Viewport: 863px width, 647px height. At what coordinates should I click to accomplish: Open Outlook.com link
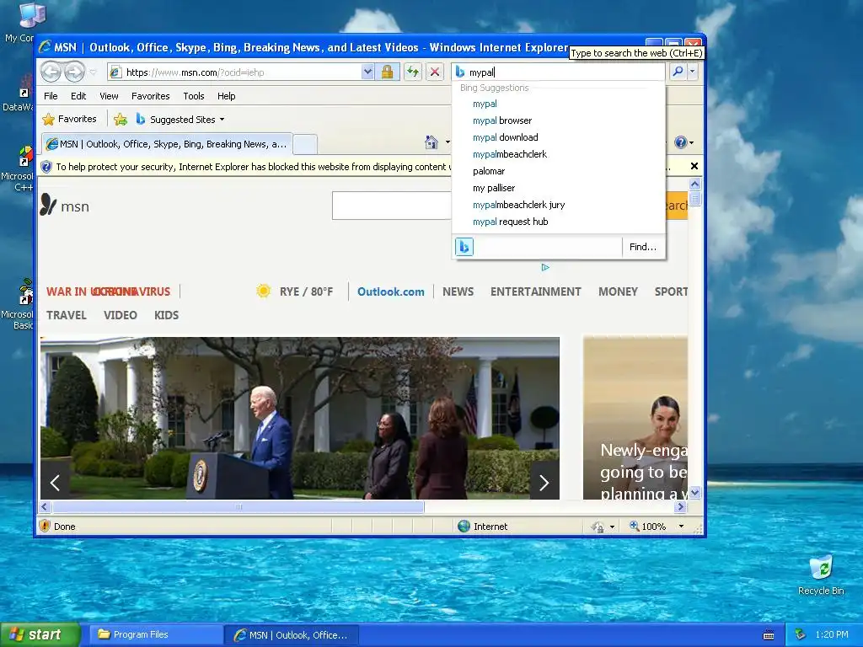coord(391,291)
